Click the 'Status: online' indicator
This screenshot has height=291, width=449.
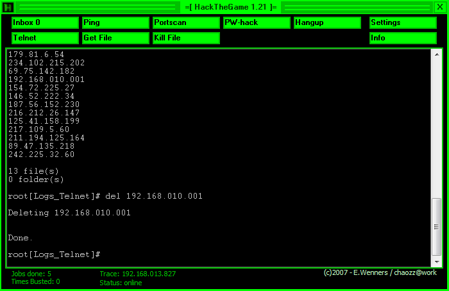pyautogui.click(x=121, y=283)
